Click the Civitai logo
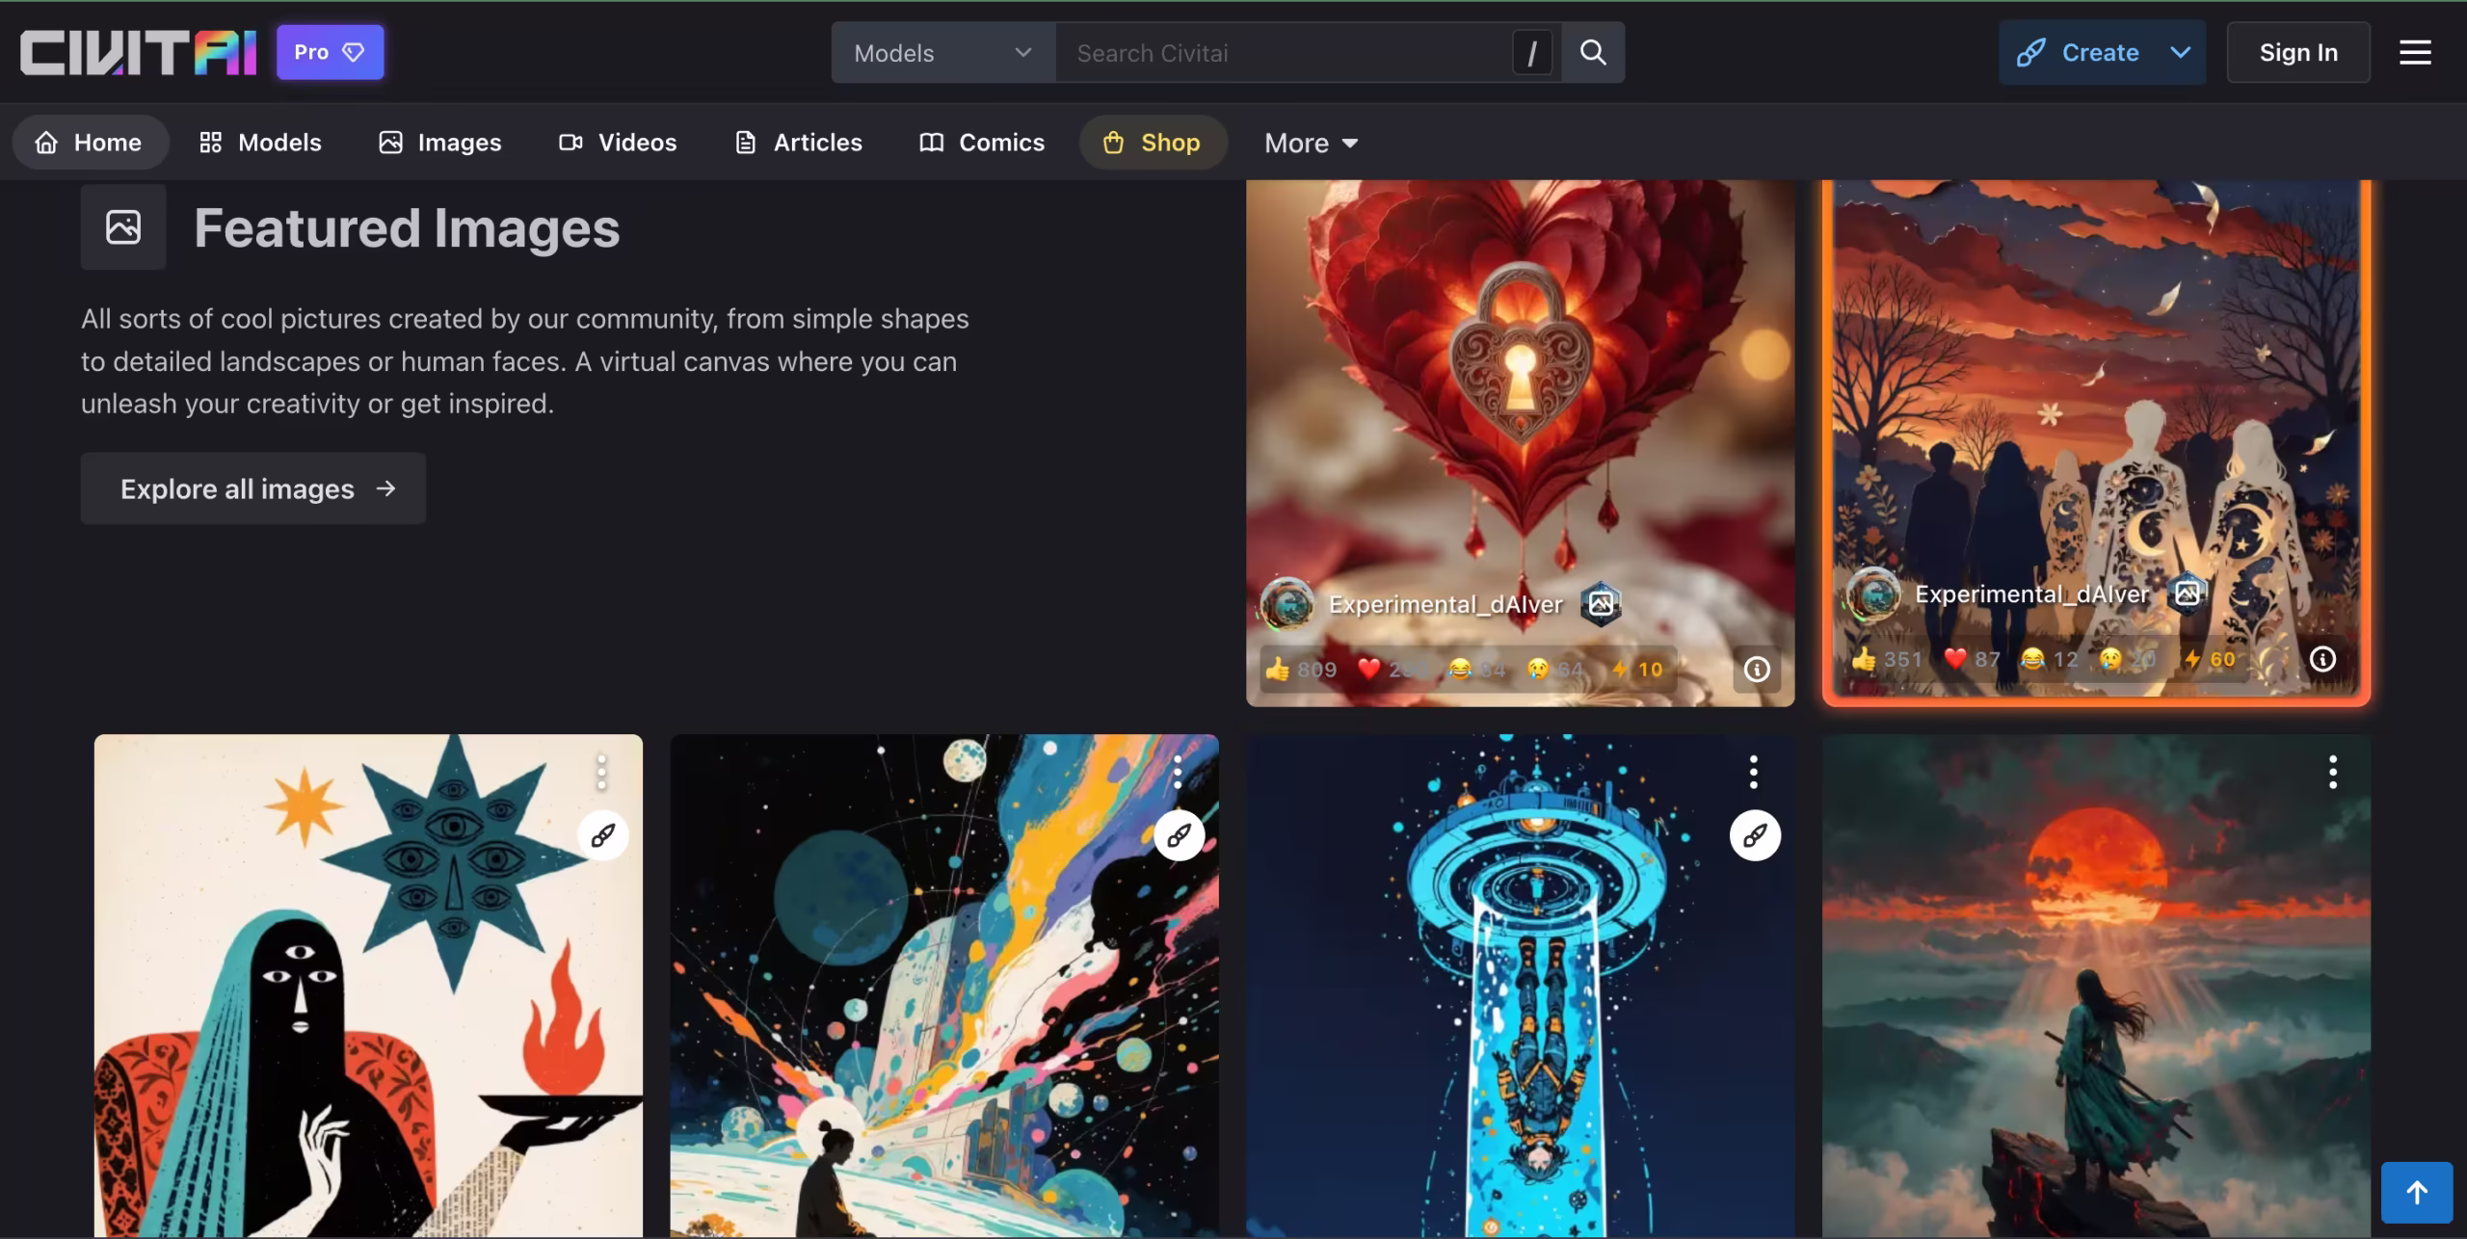The image size is (2467, 1239). point(138,52)
